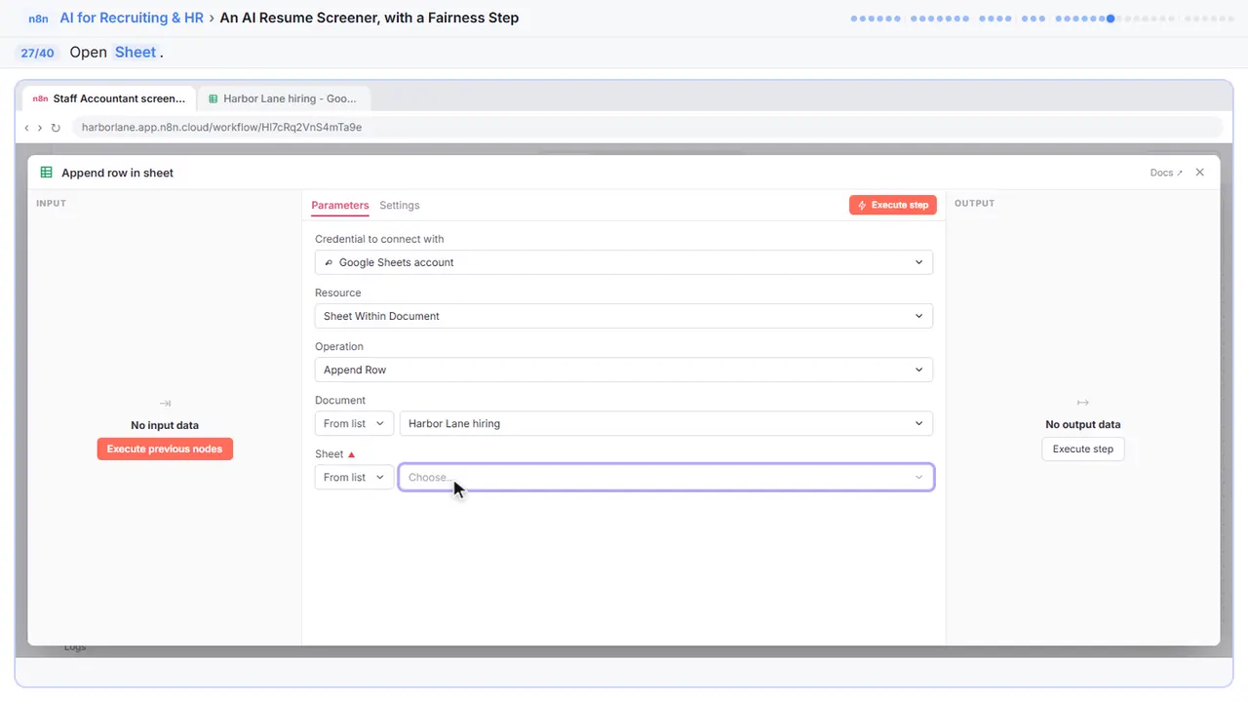Open the Credential to connect with dropdown
The image size is (1248, 702).
click(624, 262)
